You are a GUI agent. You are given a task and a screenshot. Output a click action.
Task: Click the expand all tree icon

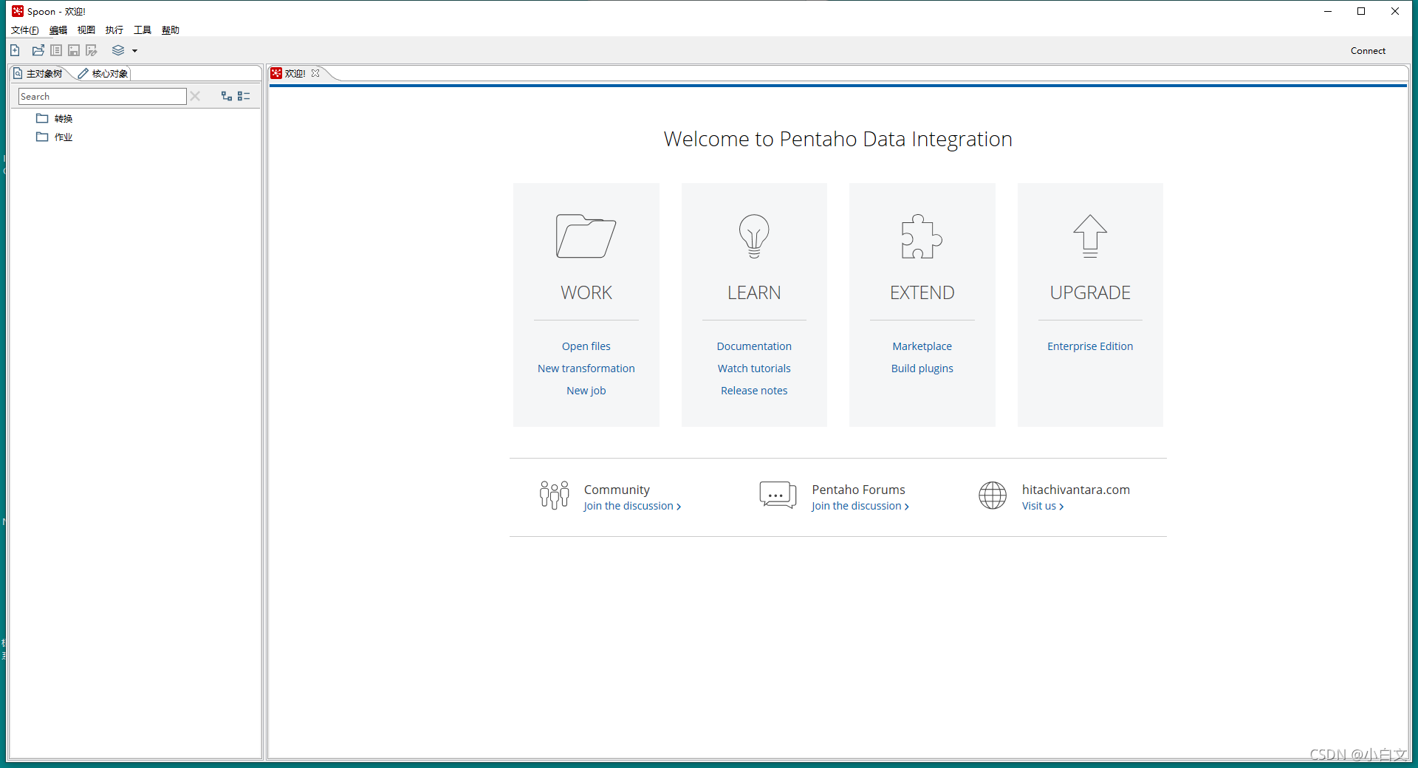click(227, 96)
